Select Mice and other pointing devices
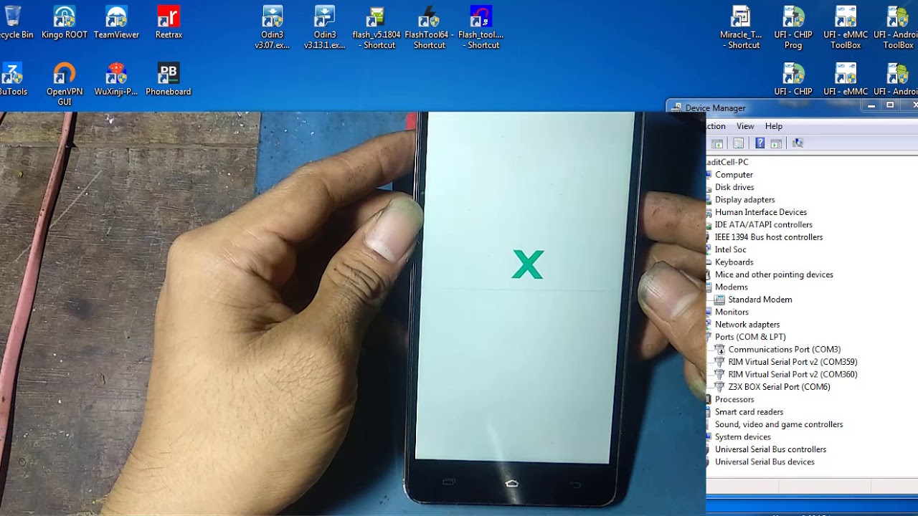This screenshot has height=516, width=918. click(x=774, y=274)
